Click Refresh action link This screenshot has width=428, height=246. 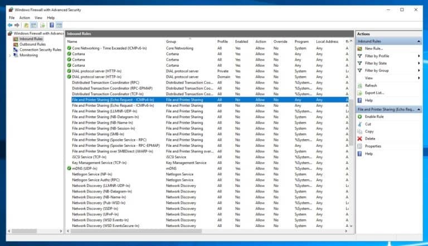point(371,86)
